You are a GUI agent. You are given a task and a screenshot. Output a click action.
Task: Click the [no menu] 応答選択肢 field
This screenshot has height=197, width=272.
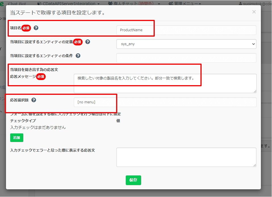(165, 102)
